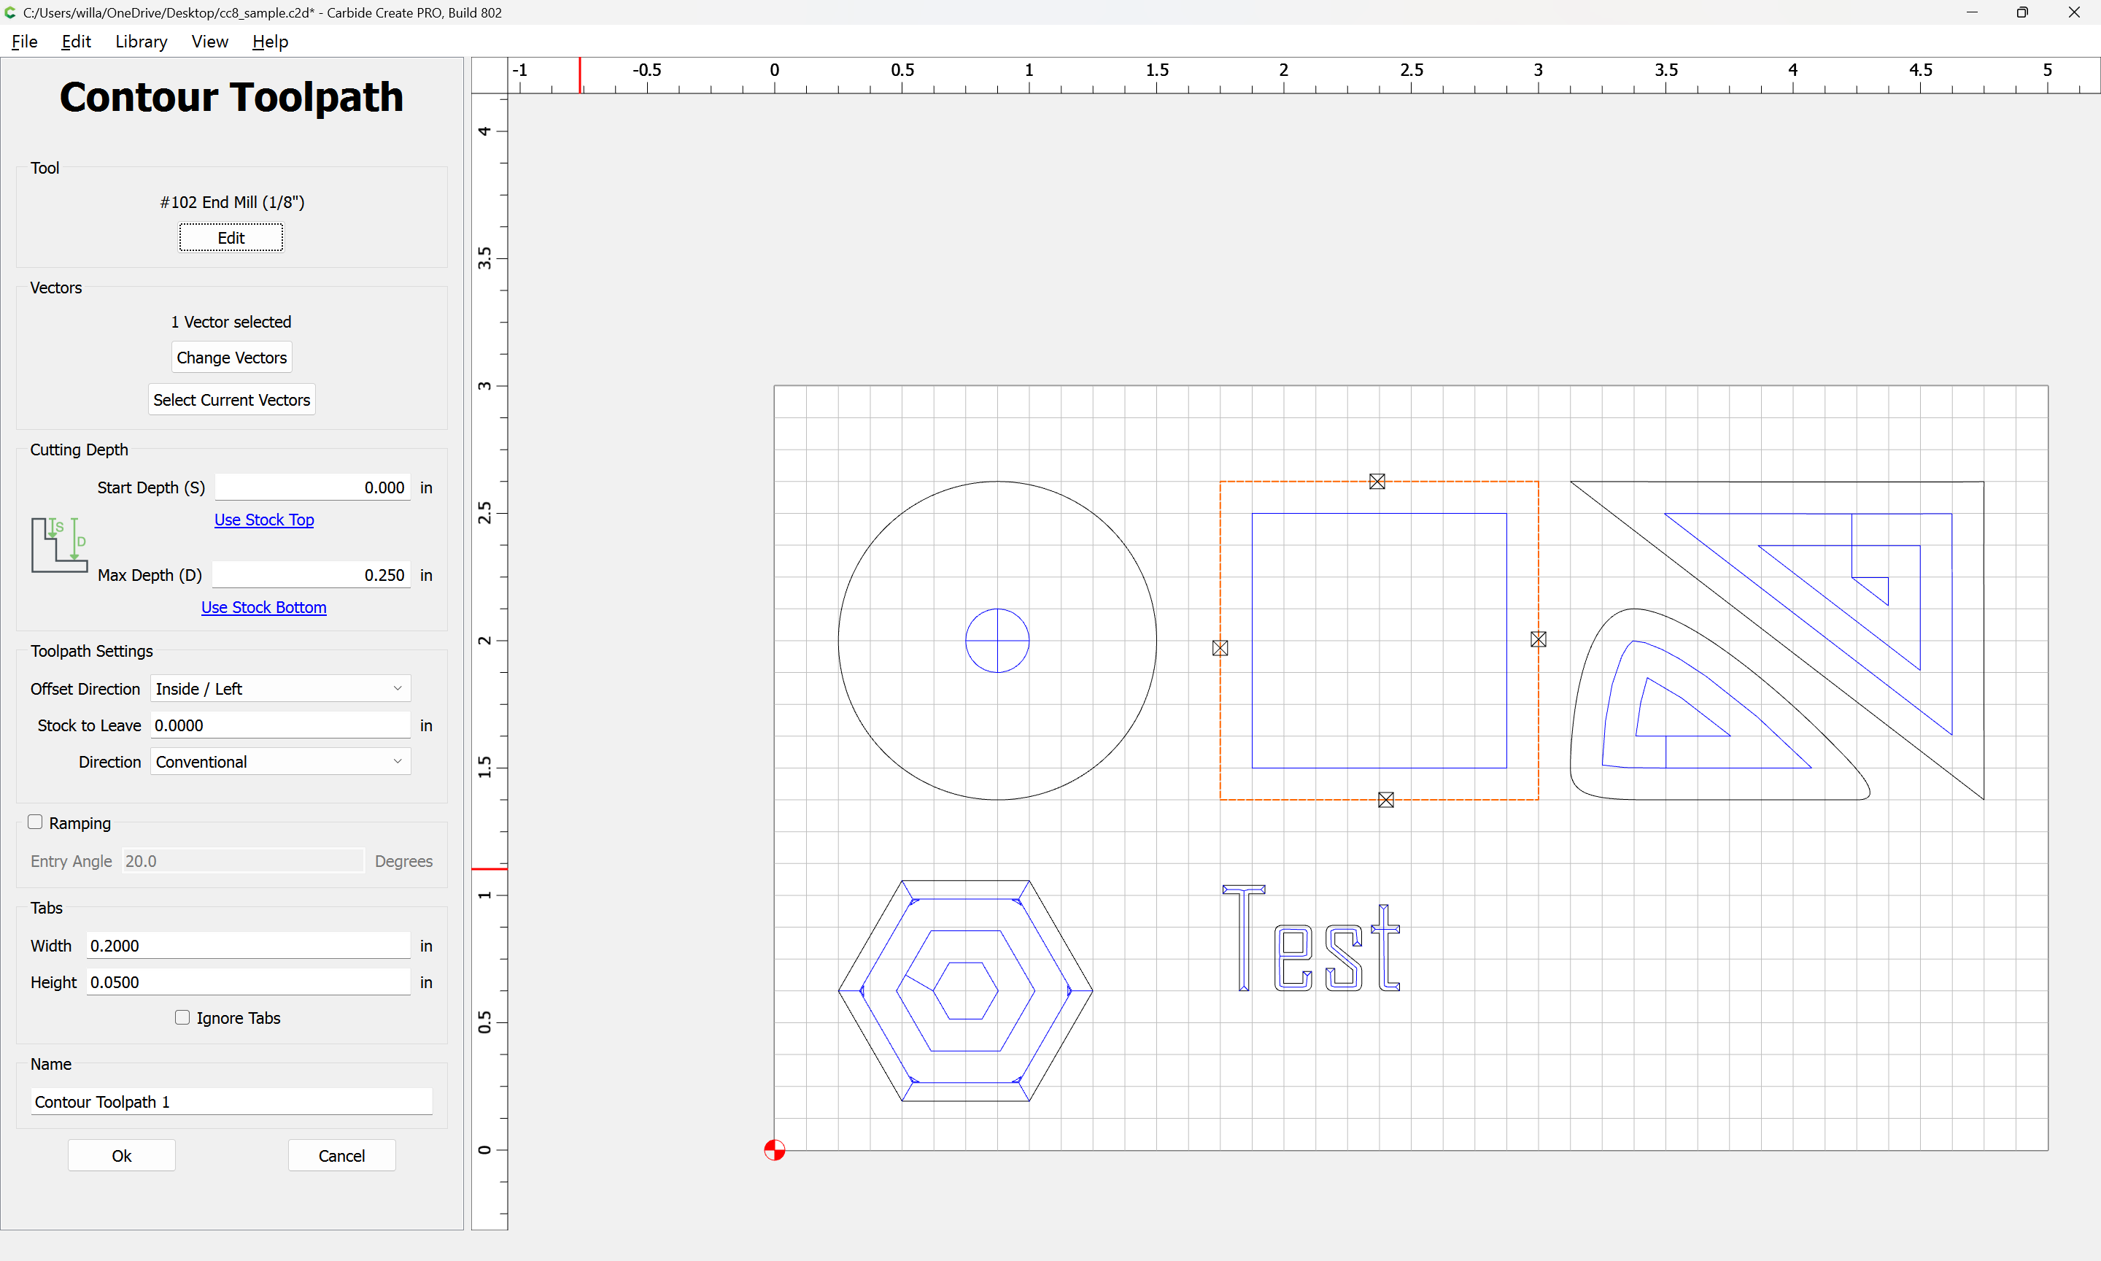Confirm toolpath with the Ok button
The image size is (2101, 1261).
(x=121, y=1156)
